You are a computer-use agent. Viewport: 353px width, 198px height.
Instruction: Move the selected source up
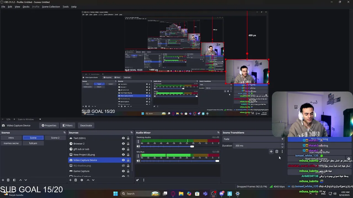click(x=88, y=180)
